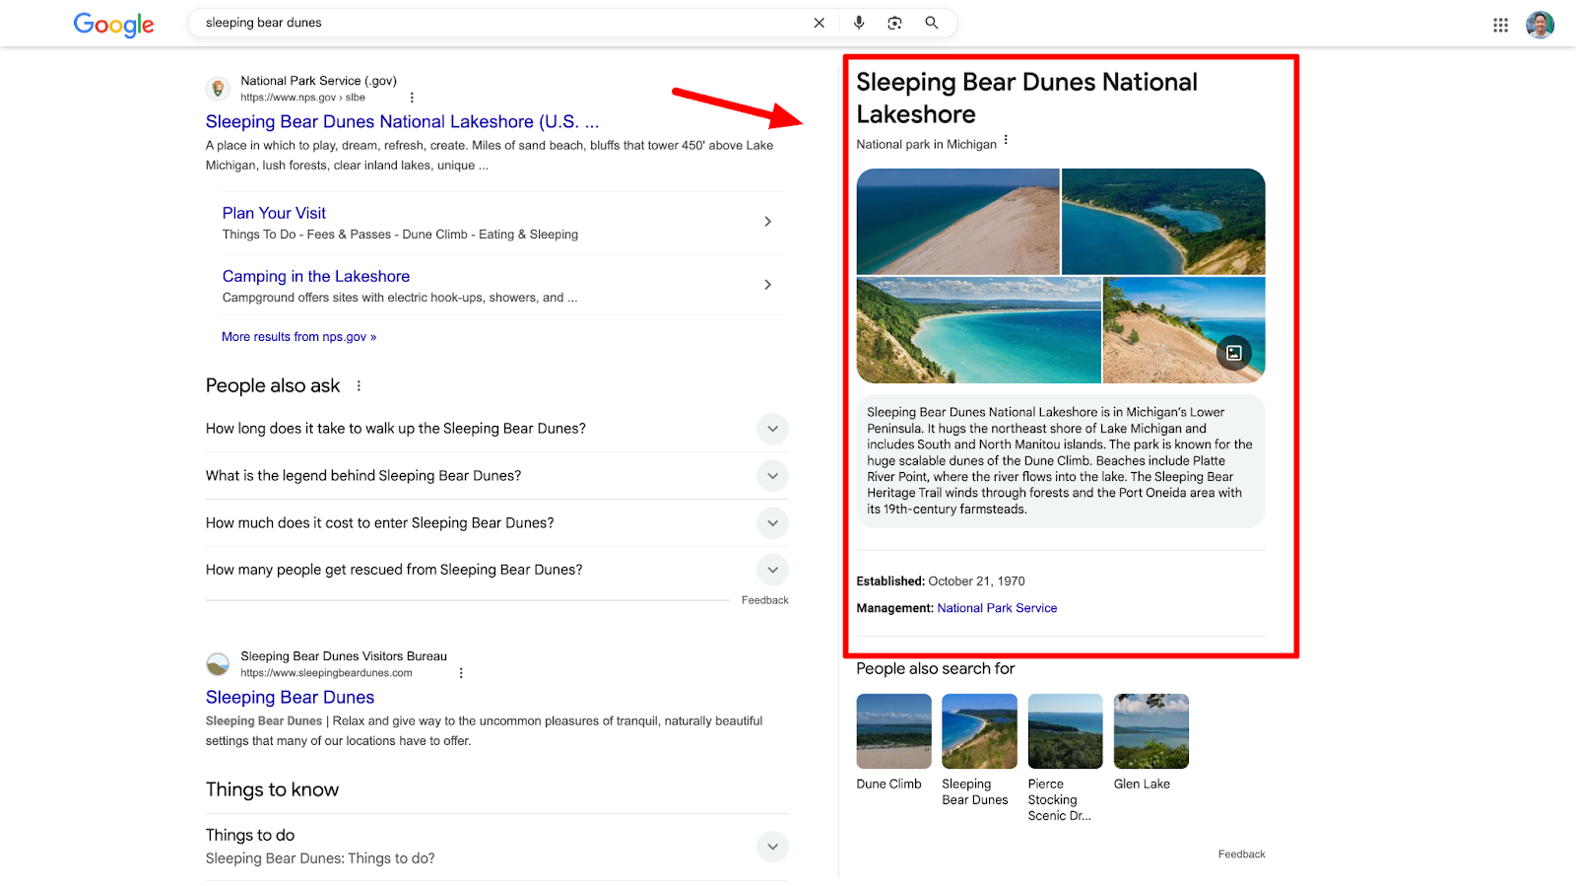Viewport: 1576px width, 886px height.
Task: Focus the search input field
Action: pos(502,23)
